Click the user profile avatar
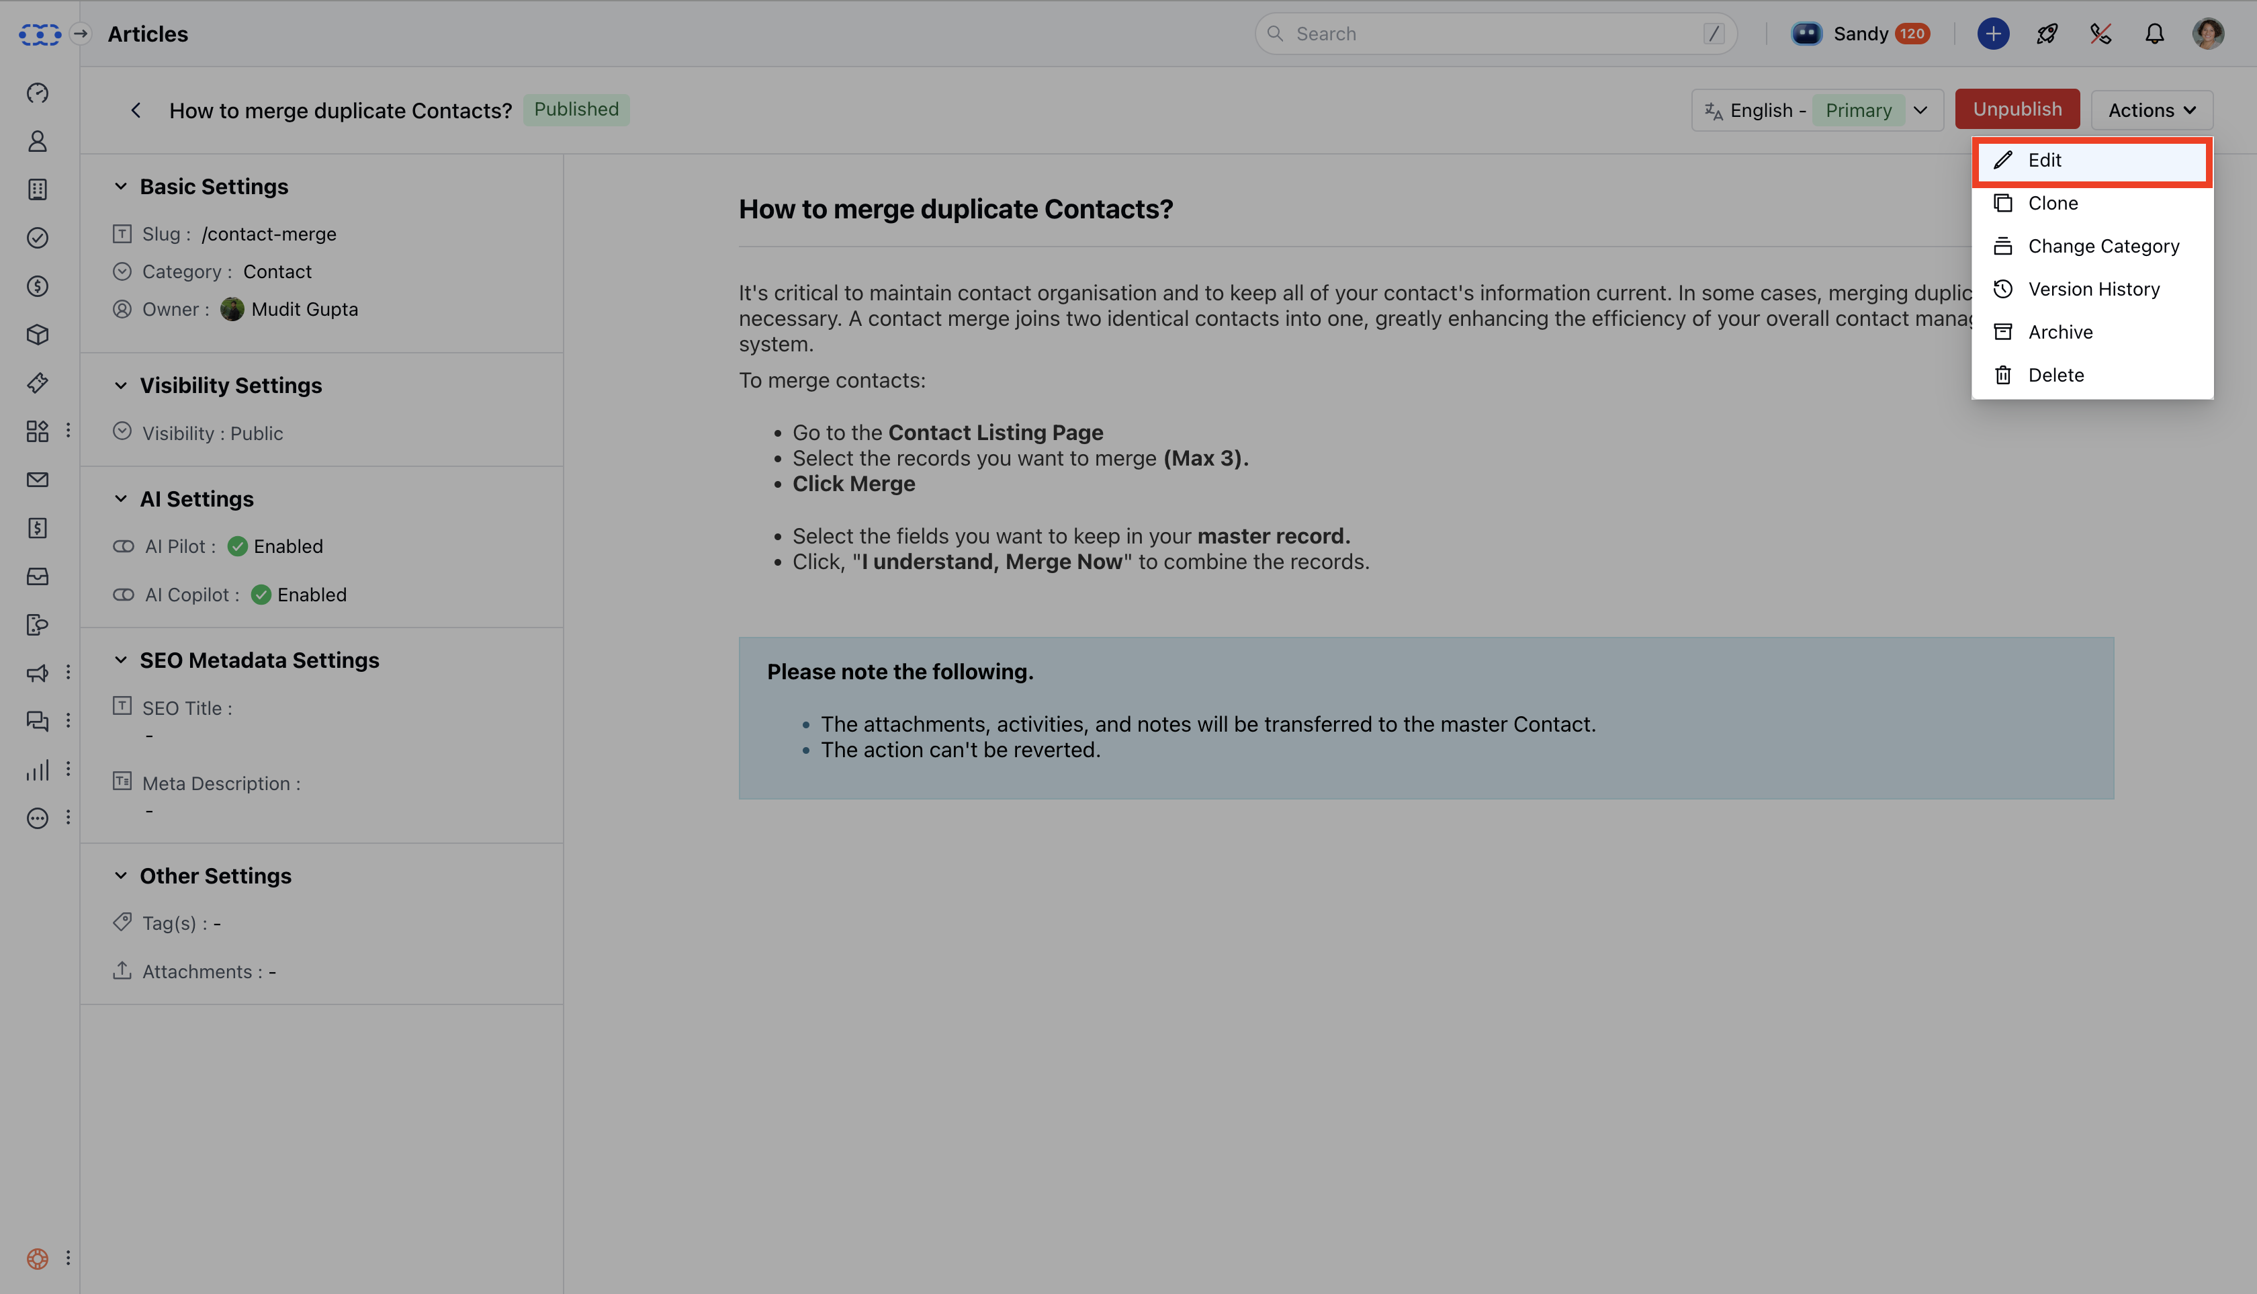This screenshot has height=1294, width=2257. pos(2208,34)
